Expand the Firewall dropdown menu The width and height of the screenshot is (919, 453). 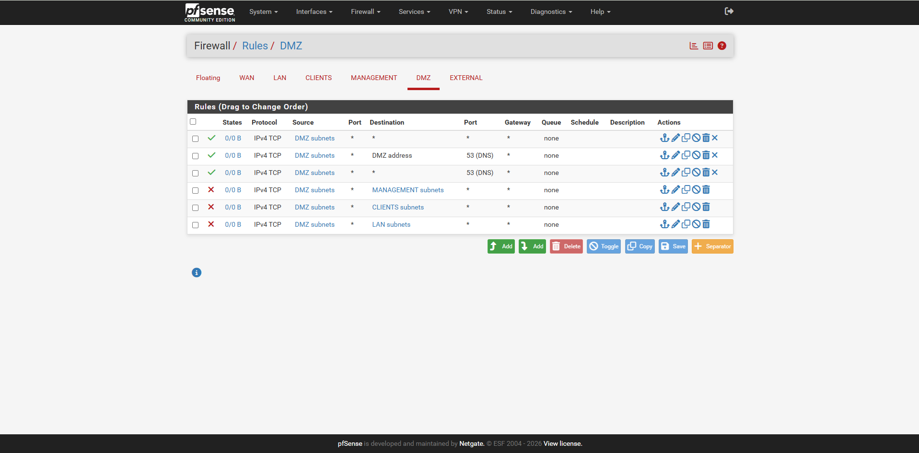[x=365, y=12]
